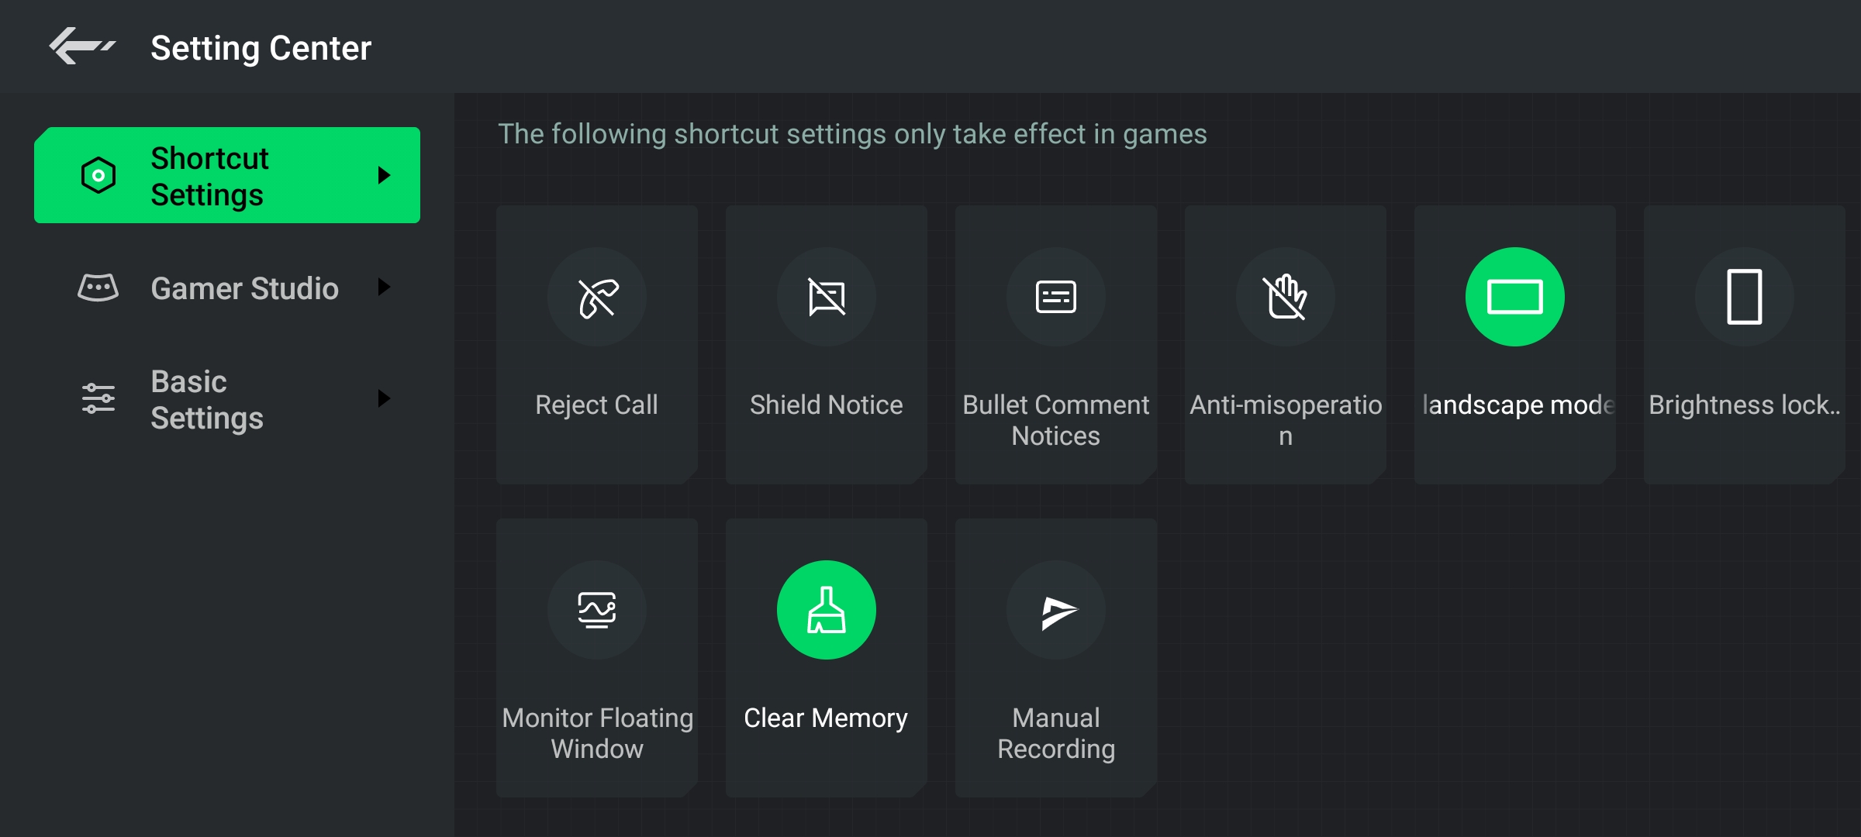Image resolution: width=1861 pixels, height=837 pixels.
Task: Click the Setting Center title
Action: point(261,48)
